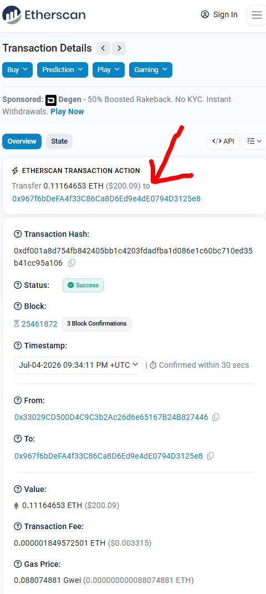
Task: Copy the To address icon
Action: pos(211,456)
